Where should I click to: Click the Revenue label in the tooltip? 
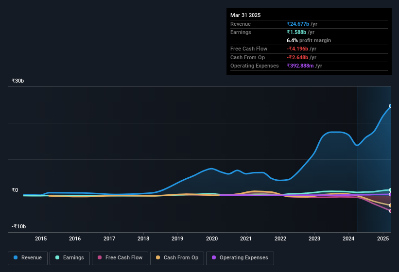[x=241, y=24]
